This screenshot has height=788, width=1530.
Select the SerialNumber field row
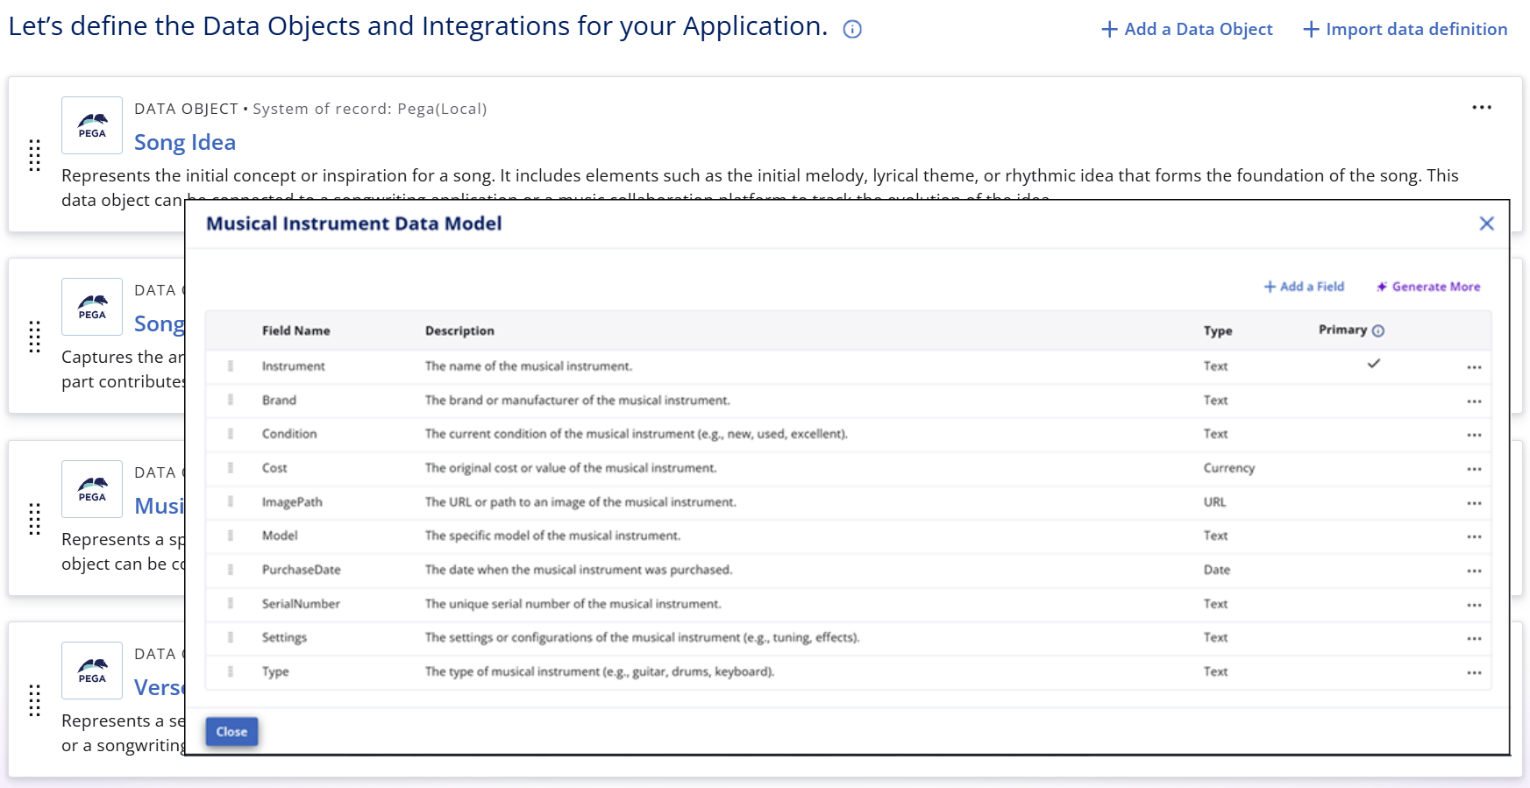(x=301, y=604)
